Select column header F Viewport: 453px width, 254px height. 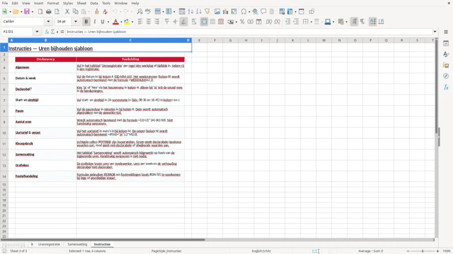215,40
